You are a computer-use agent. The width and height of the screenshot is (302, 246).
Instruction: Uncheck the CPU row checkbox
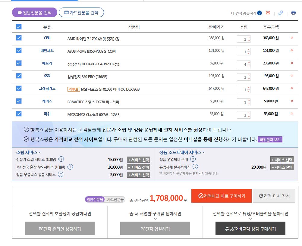click(19, 38)
